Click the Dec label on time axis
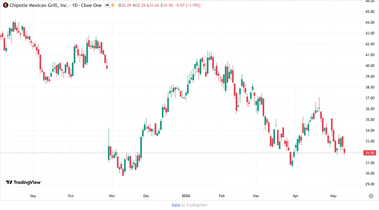This screenshot has width=379, height=210. click(x=146, y=196)
